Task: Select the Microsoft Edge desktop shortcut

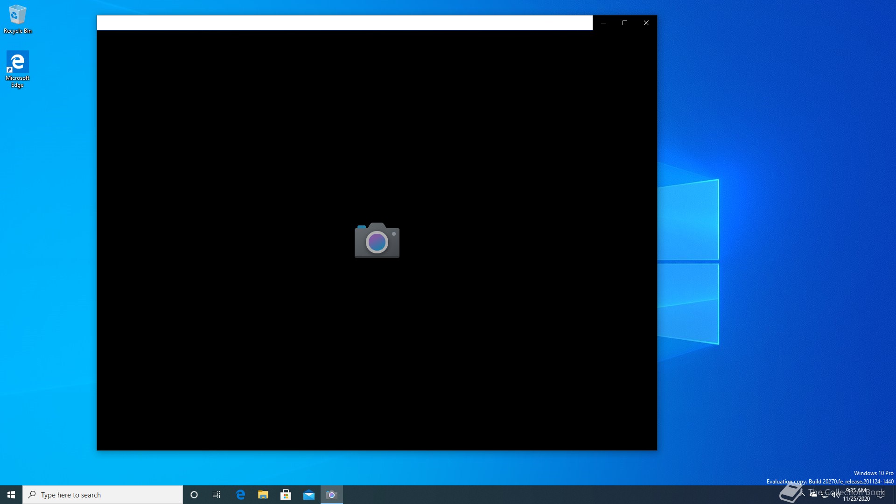Action: 17,69
